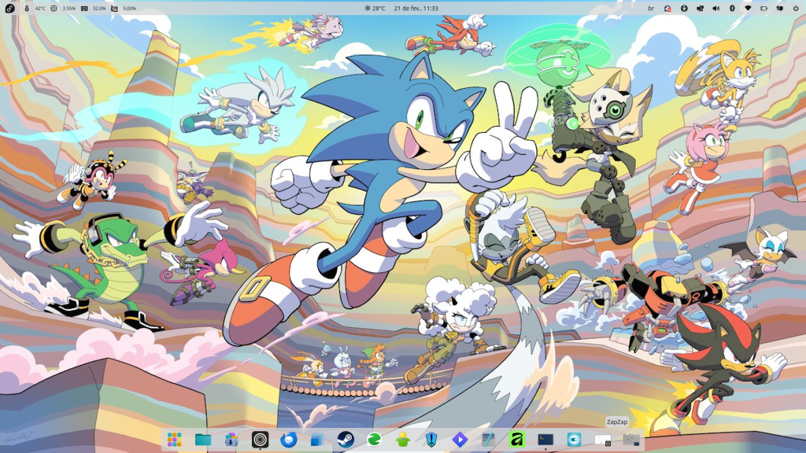Click the CPU usage chip icon
The height and width of the screenshot is (453, 806).
[54, 8]
